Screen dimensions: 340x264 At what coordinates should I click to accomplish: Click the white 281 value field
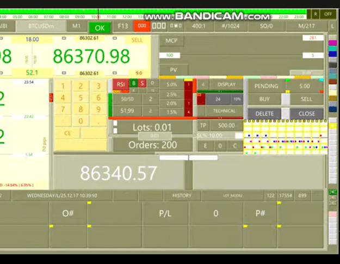tap(313, 38)
